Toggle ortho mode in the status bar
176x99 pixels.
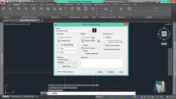114,97
